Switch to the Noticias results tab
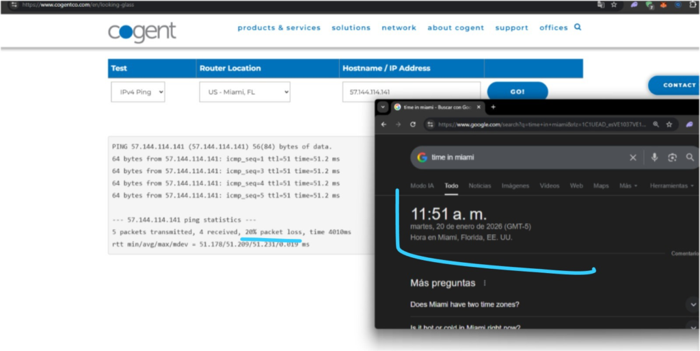700x351 pixels. pos(479,186)
